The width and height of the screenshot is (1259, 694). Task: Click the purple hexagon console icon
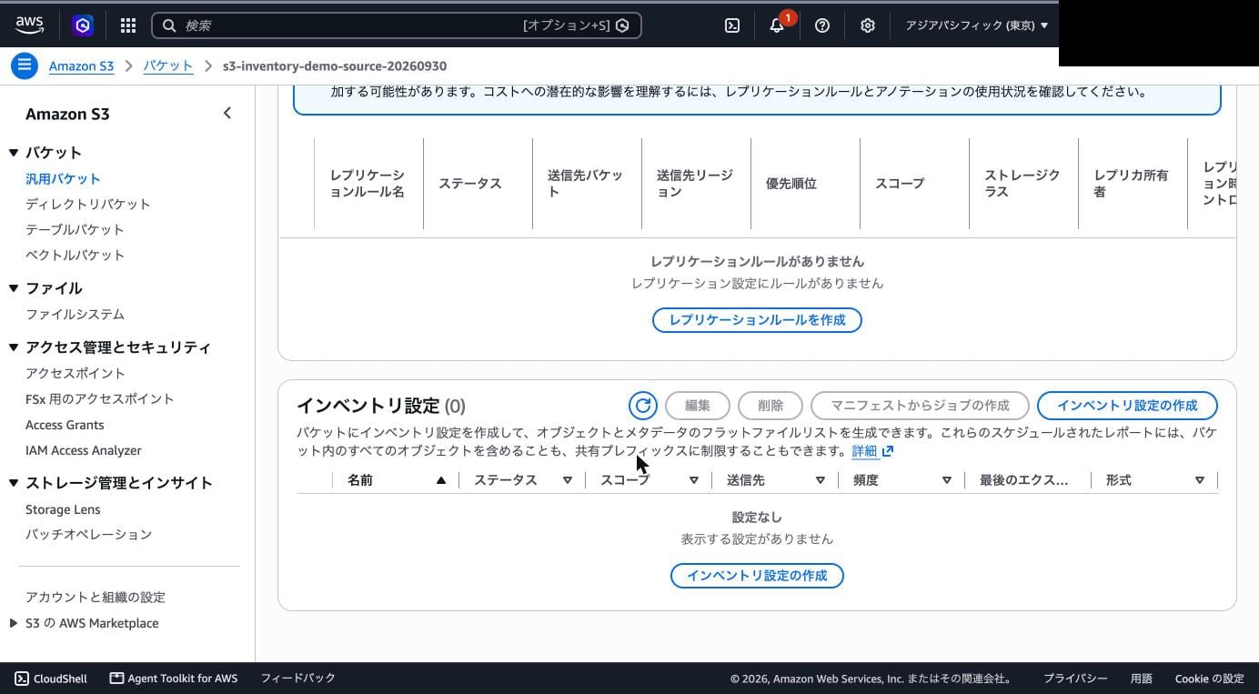pyautogui.click(x=83, y=25)
